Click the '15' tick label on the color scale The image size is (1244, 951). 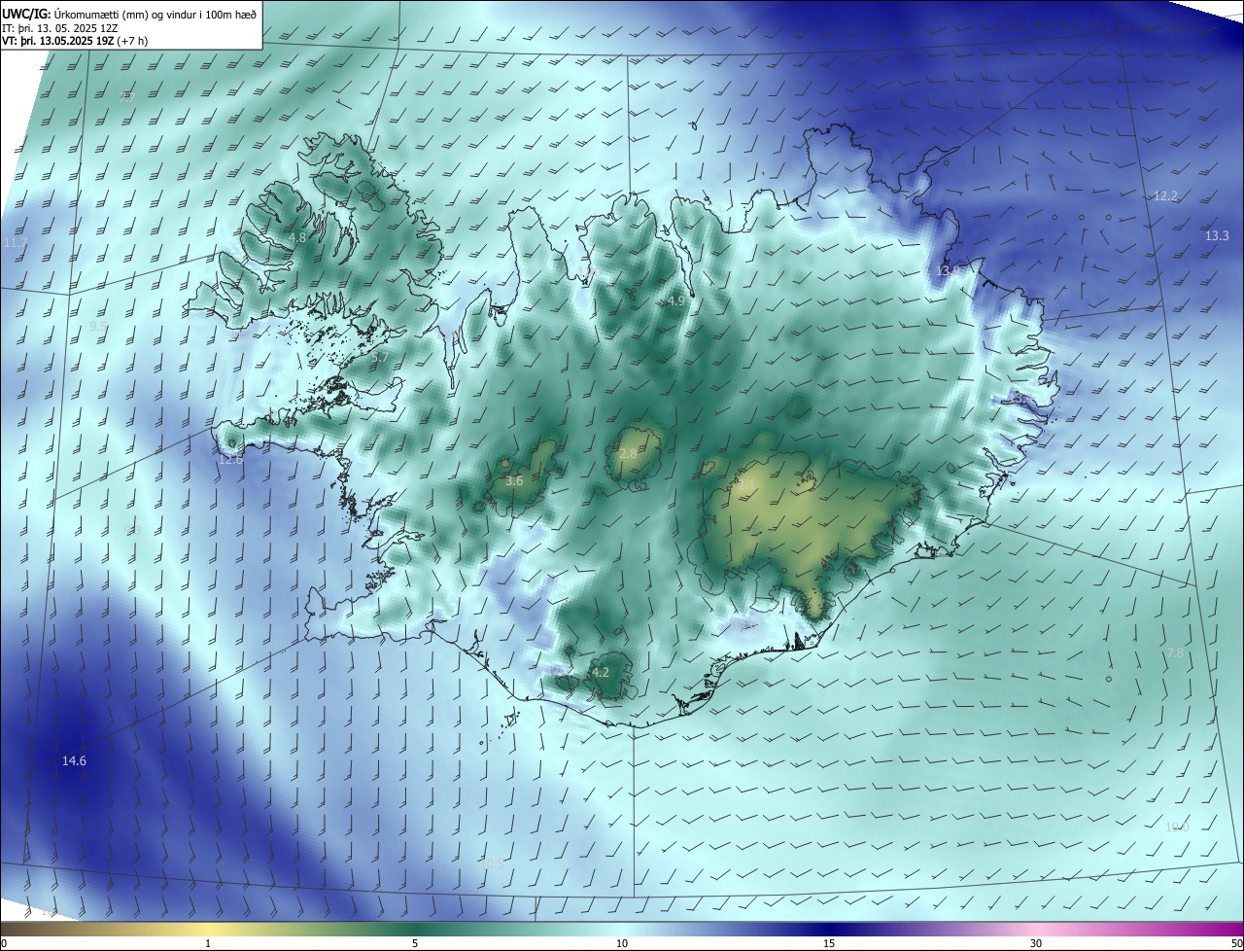coord(829,943)
